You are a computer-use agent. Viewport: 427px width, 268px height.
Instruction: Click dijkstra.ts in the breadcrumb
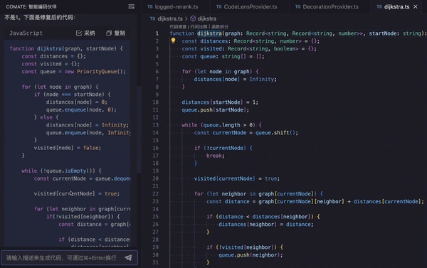click(x=170, y=18)
